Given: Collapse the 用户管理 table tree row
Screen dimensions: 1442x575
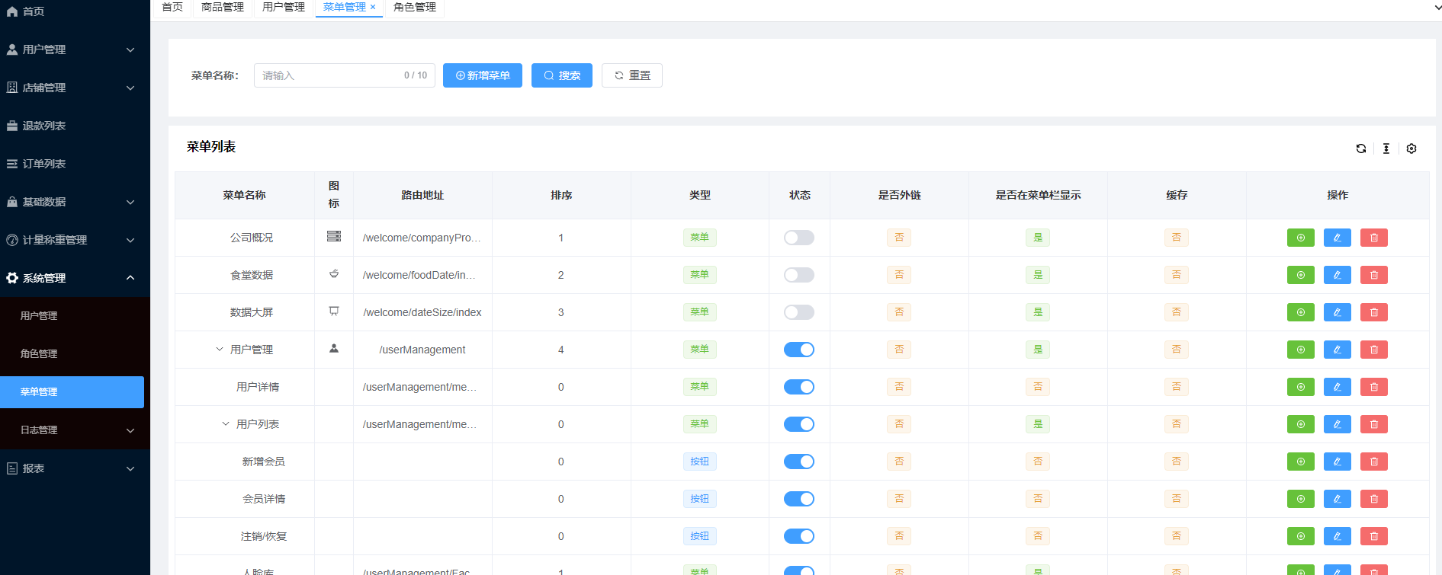Looking at the screenshot, I should (x=220, y=350).
